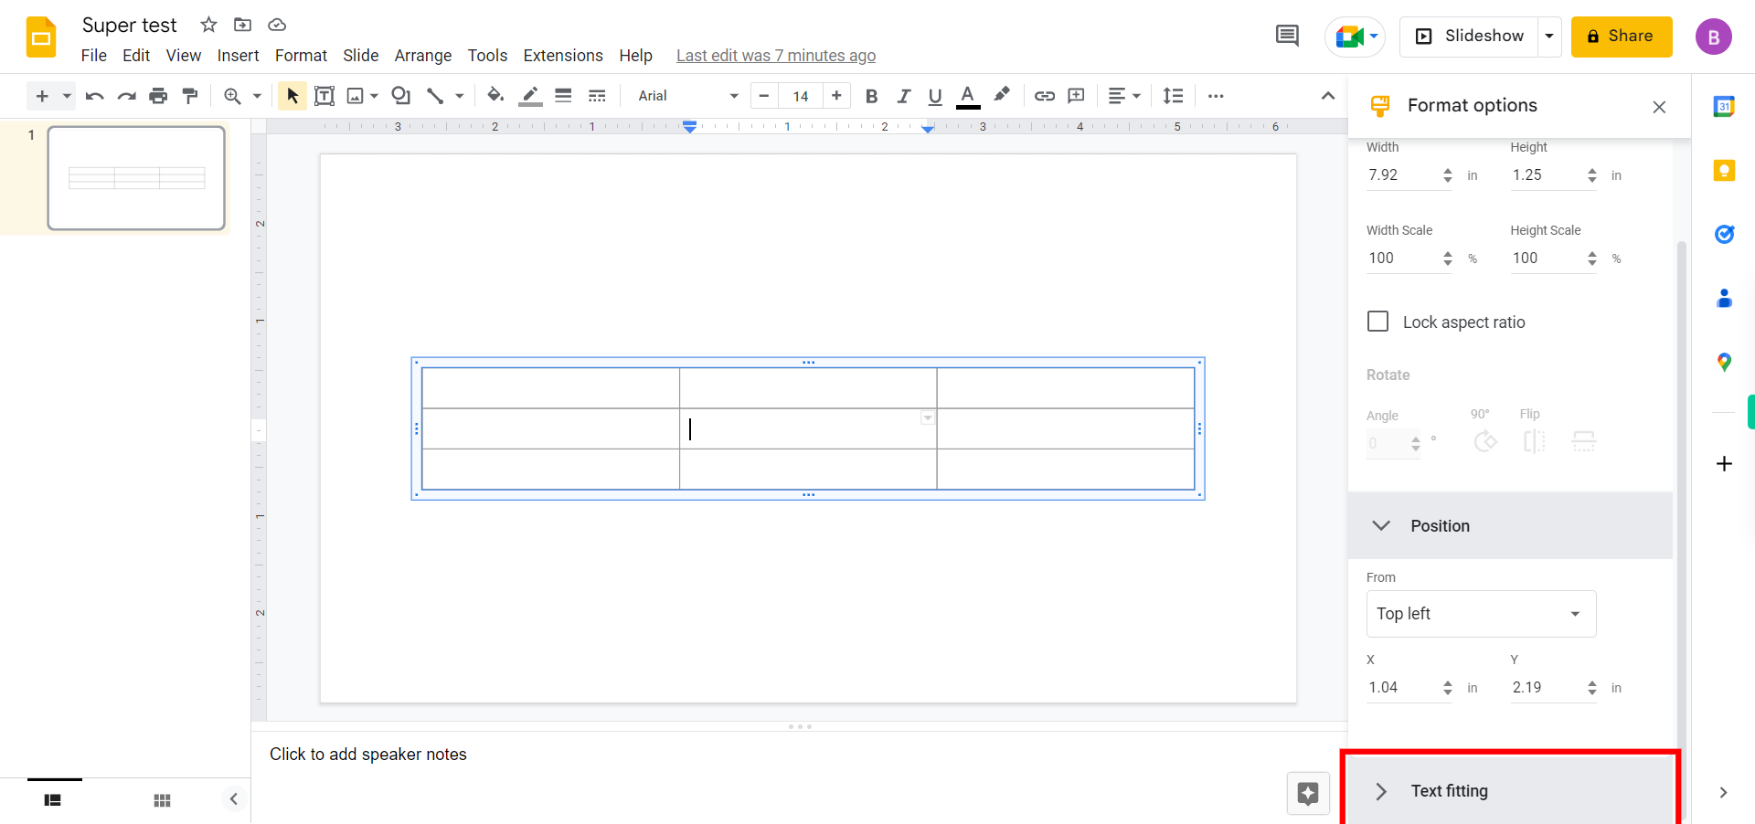The image size is (1755, 824).
Task: Select the Shape tool icon
Action: click(400, 96)
